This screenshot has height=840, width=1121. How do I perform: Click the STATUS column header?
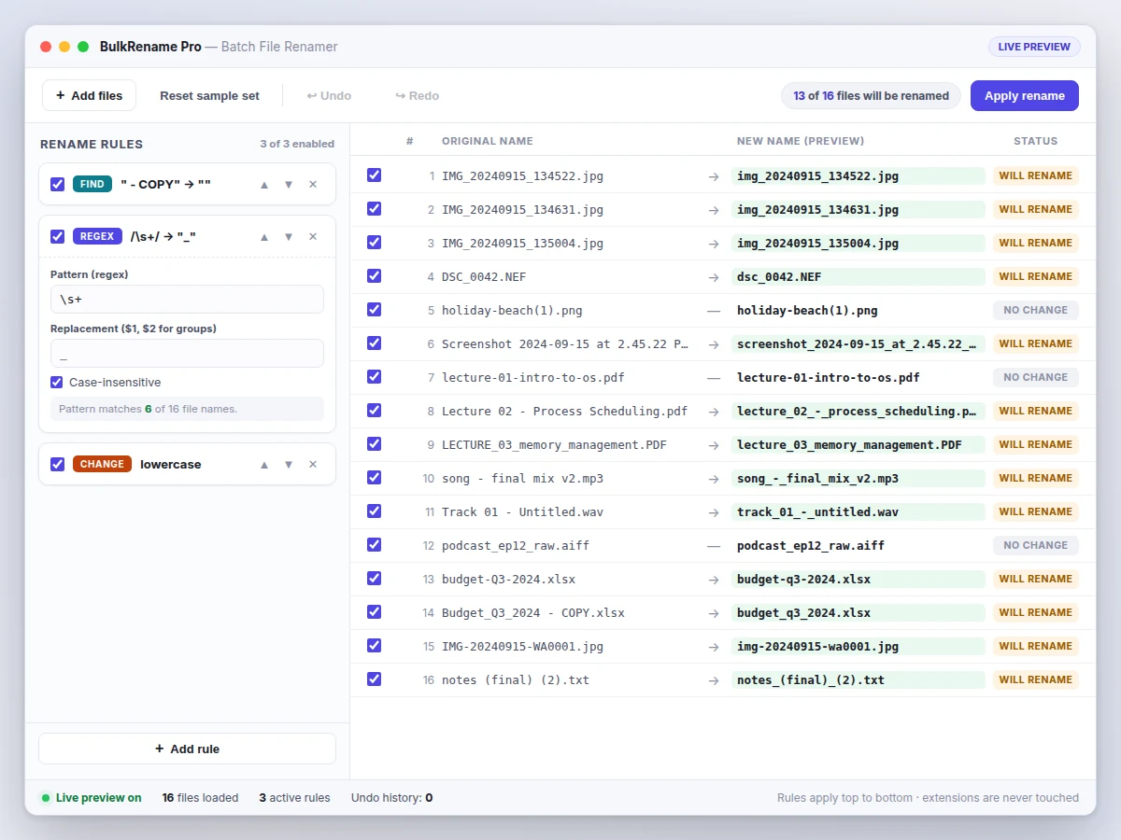pyautogui.click(x=1036, y=141)
